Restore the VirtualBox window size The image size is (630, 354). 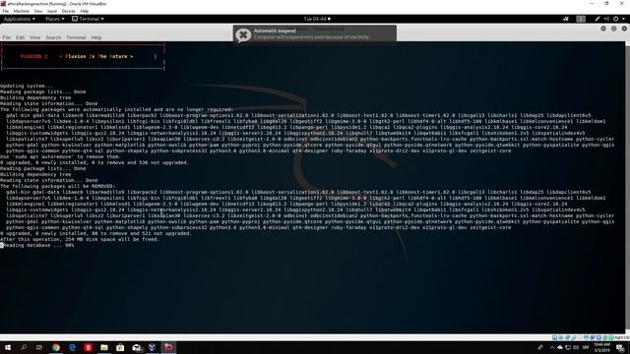(x=606, y=4)
